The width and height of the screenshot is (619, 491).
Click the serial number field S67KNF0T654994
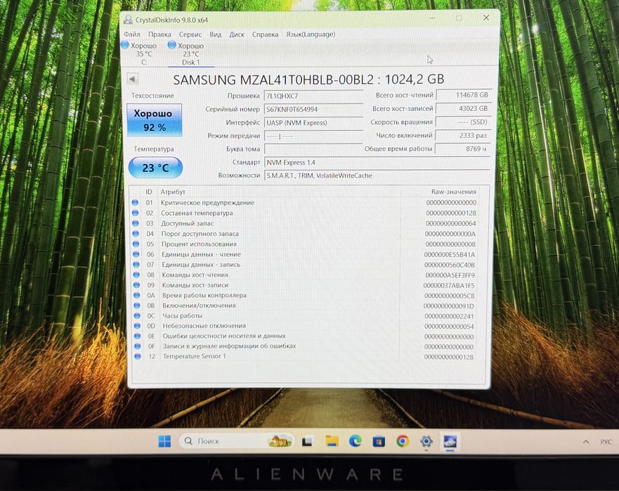[313, 110]
